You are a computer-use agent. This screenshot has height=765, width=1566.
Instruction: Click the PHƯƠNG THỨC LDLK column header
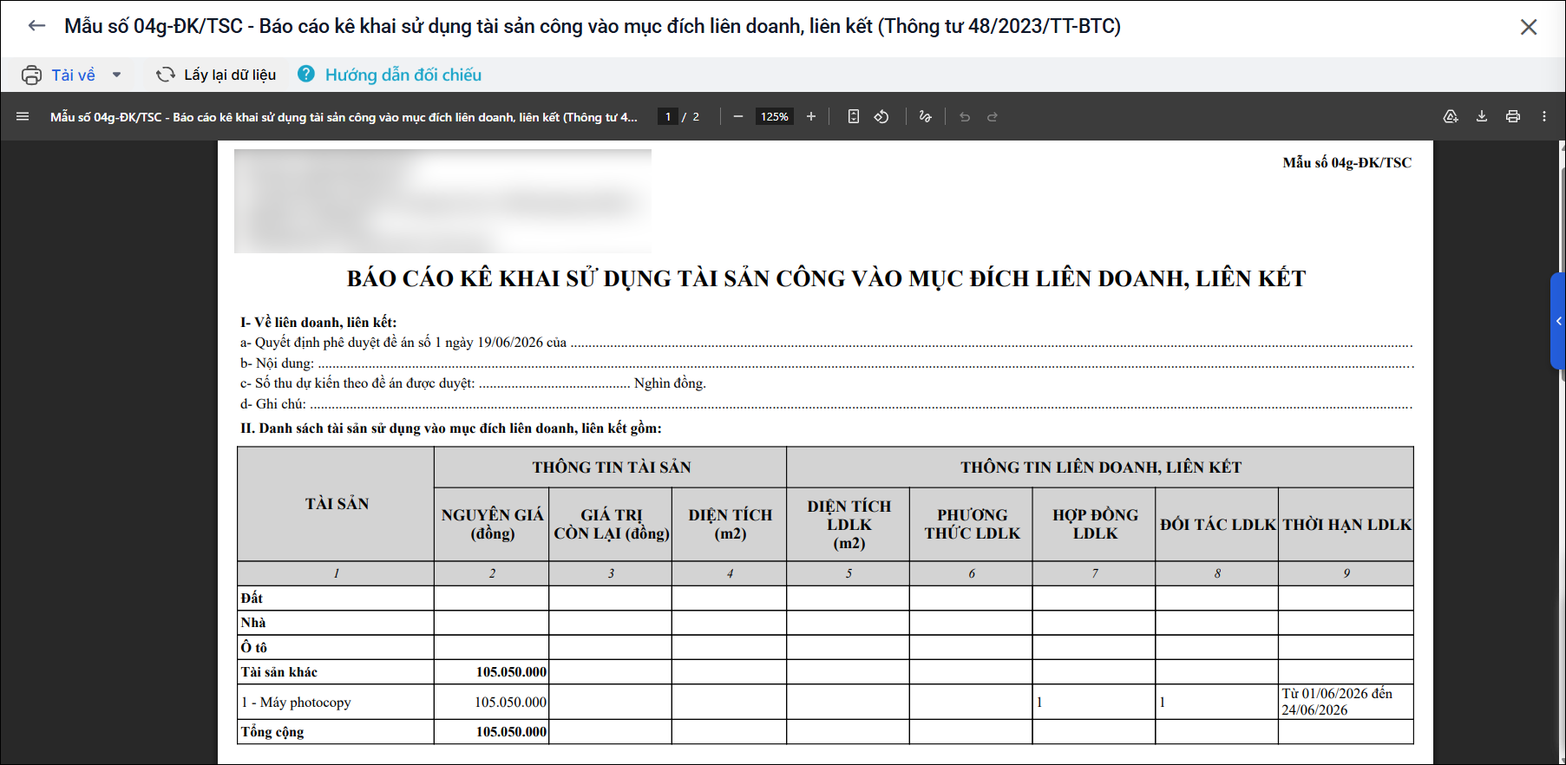(972, 524)
